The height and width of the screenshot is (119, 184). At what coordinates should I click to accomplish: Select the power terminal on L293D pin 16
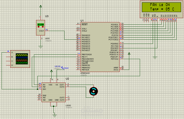(x=51, y=71)
